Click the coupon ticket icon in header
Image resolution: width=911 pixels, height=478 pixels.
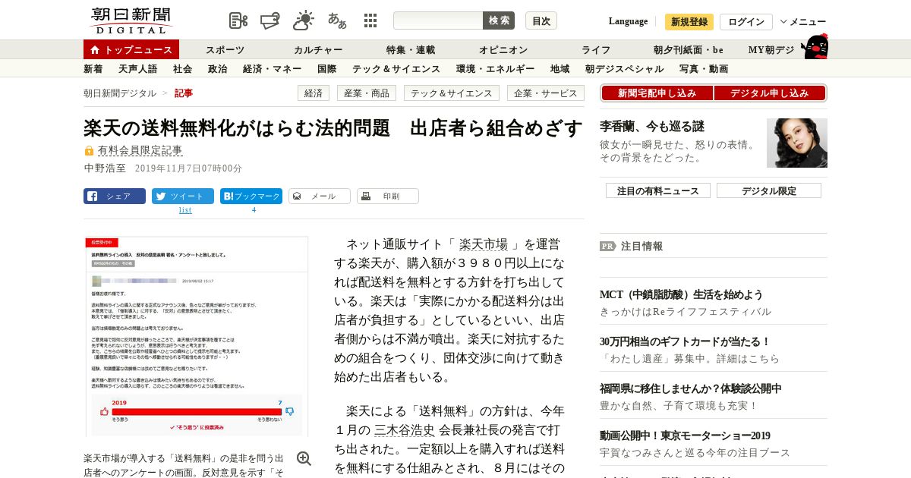click(x=270, y=20)
